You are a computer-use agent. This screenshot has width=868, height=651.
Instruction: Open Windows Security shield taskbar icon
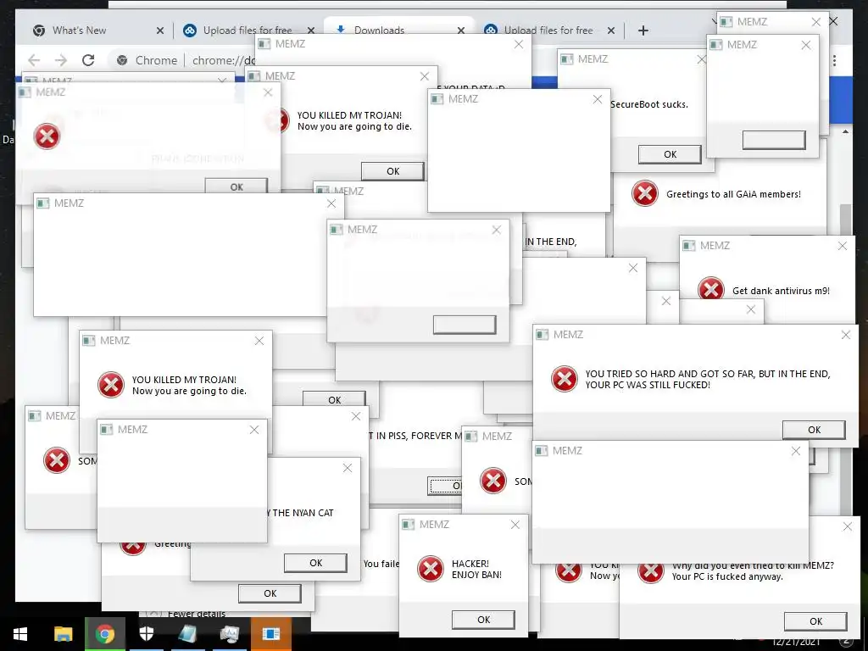coord(146,634)
